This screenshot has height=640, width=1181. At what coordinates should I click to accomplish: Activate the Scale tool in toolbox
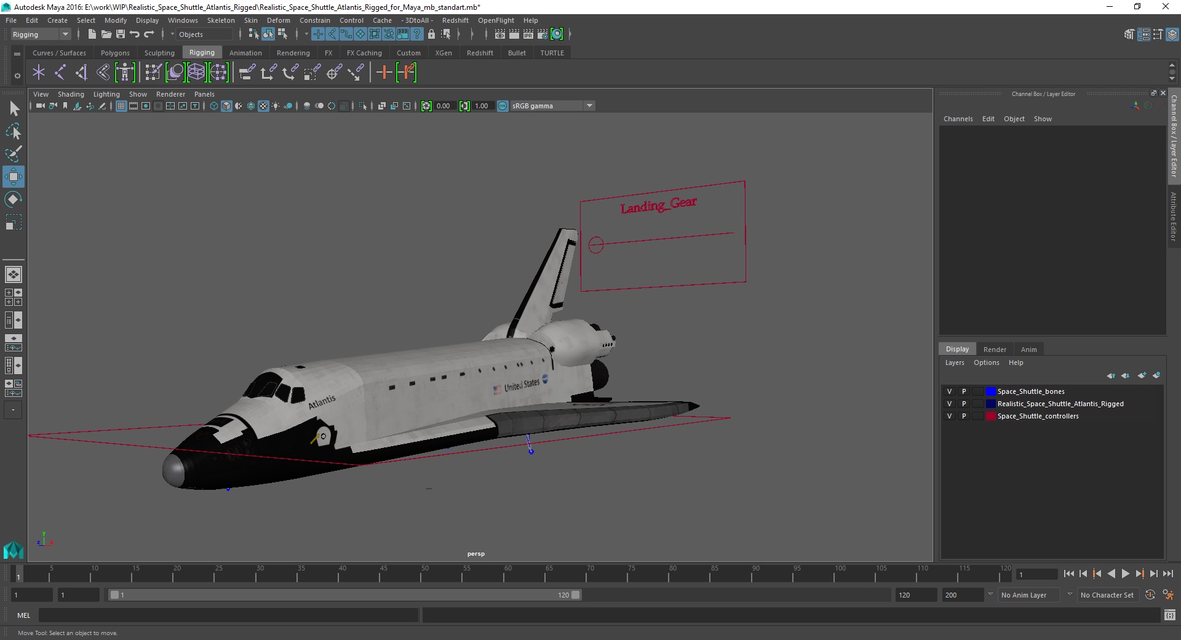(14, 222)
